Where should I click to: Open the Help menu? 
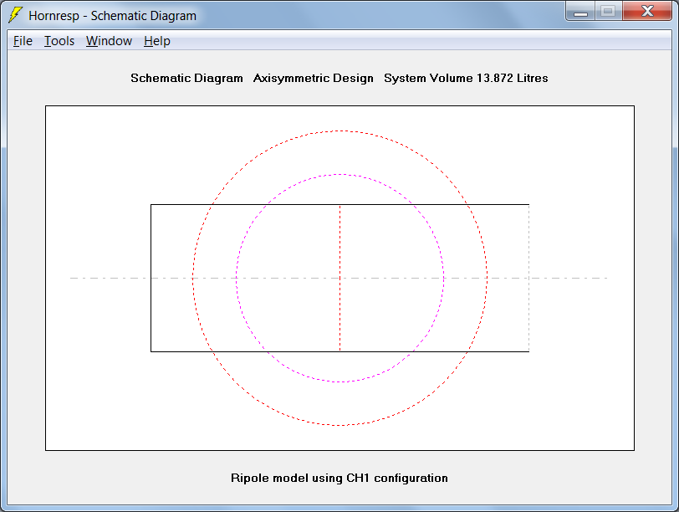[156, 41]
